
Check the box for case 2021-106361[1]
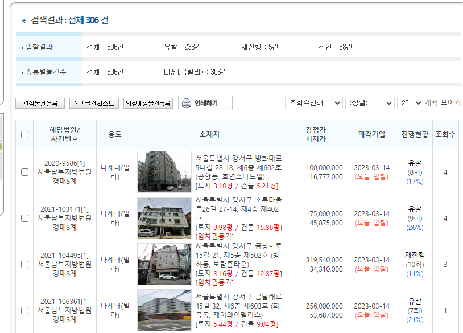tap(25, 311)
